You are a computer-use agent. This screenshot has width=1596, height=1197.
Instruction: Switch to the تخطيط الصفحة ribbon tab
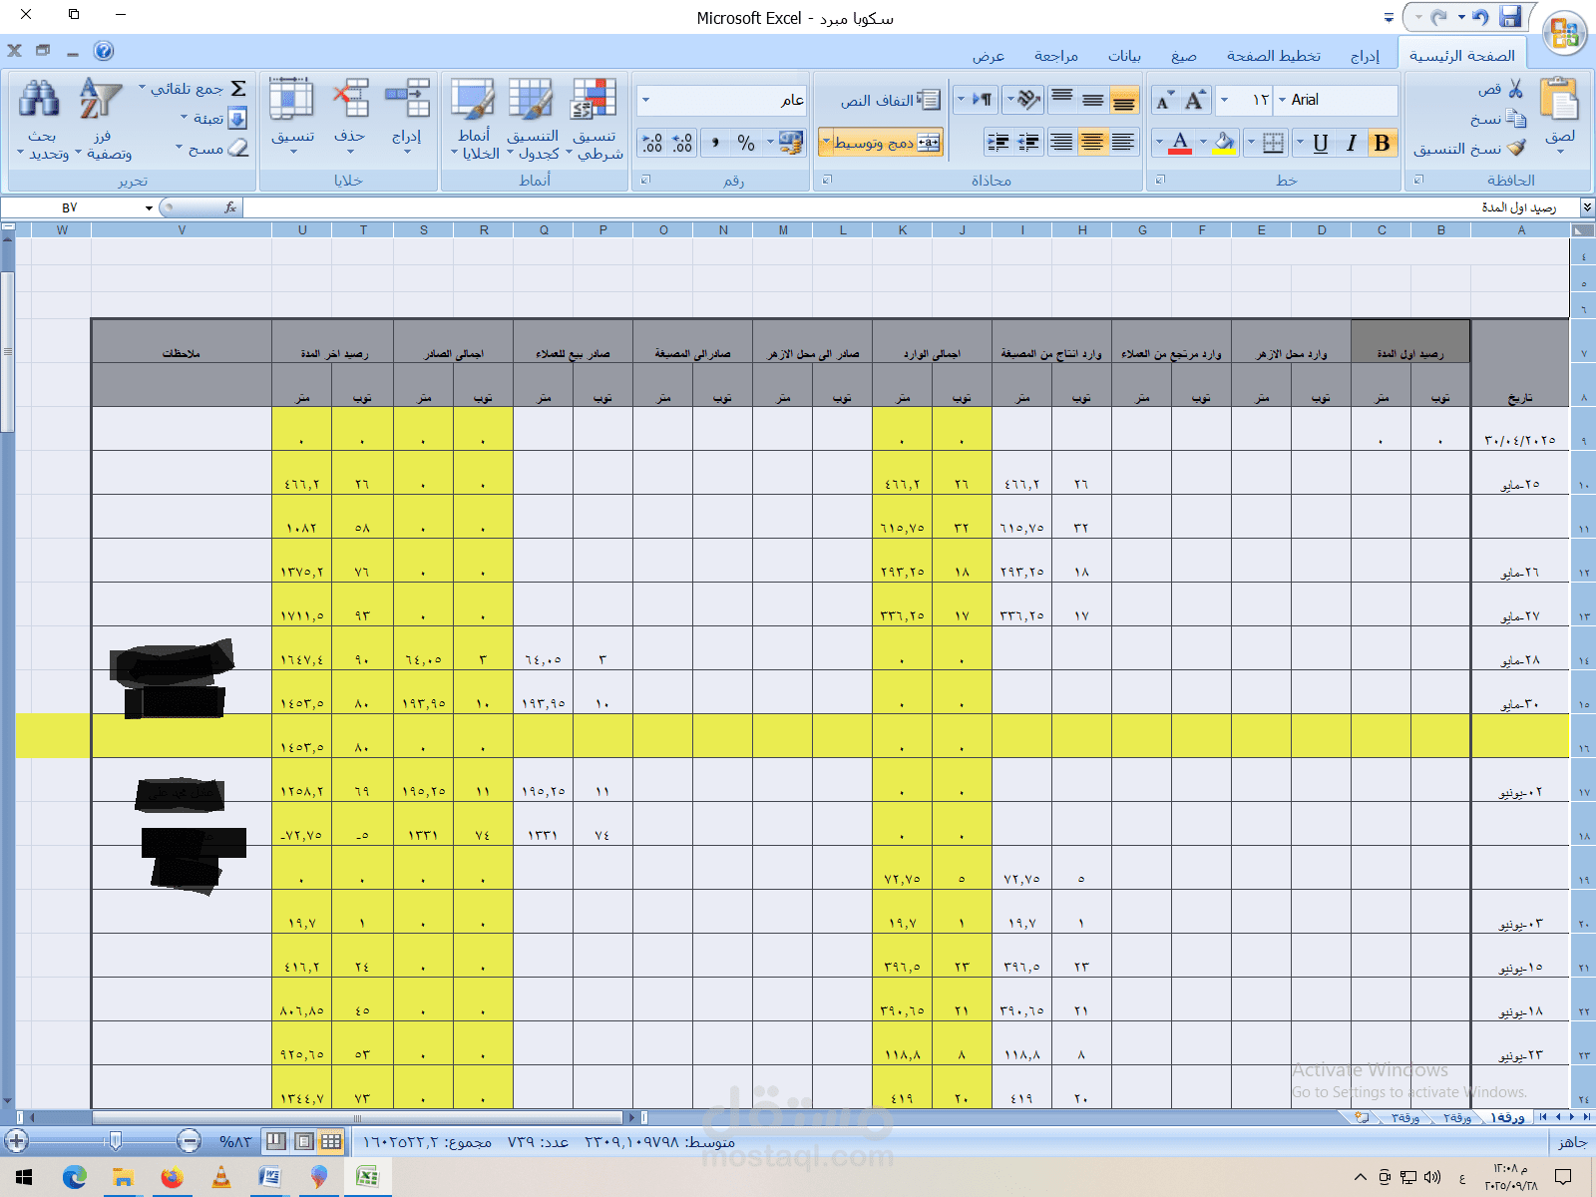click(x=1273, y=56)
